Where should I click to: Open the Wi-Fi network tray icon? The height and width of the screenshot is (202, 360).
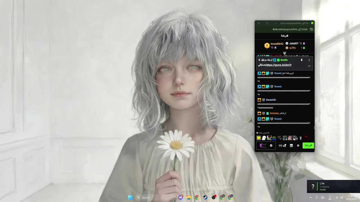pyautogui.click(x=337, y=198)
